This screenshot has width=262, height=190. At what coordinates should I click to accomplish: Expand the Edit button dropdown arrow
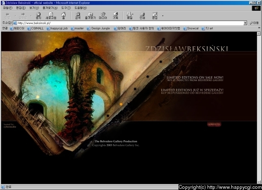(163, 16)
